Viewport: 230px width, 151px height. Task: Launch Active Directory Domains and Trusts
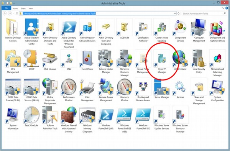(50, 31)
